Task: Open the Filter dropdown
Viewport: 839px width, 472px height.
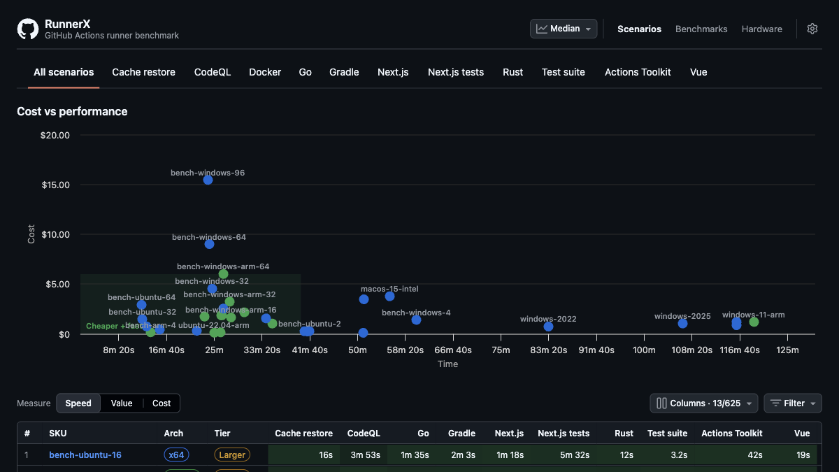Action: point(793,403)
